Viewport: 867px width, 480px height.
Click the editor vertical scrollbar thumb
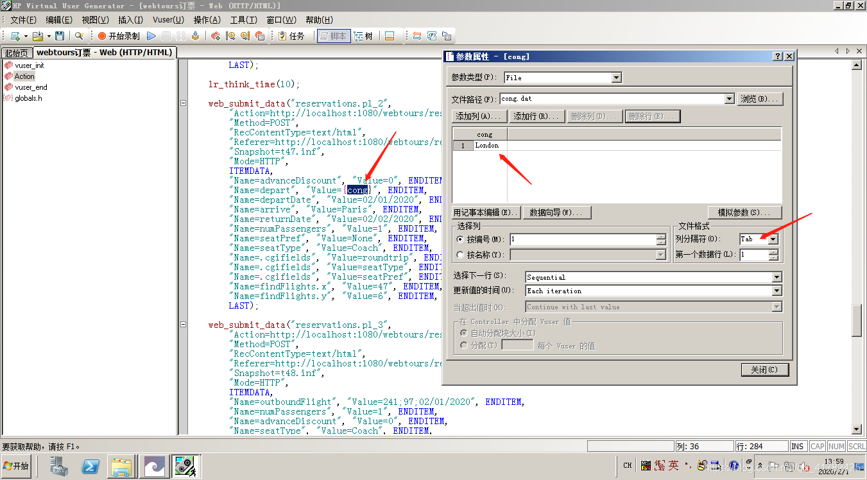[856, 321]
